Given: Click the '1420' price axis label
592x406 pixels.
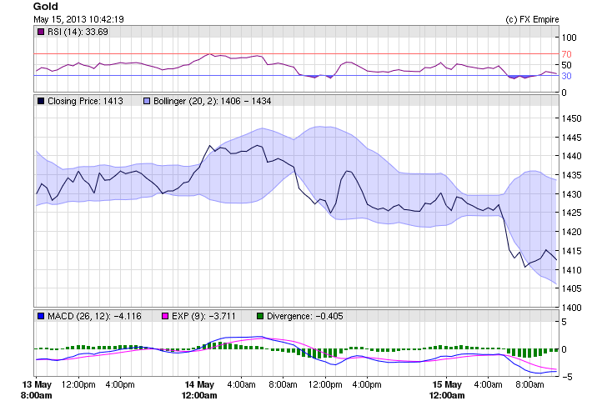Looking at the screenshot, I should click(x=571, y=232).
